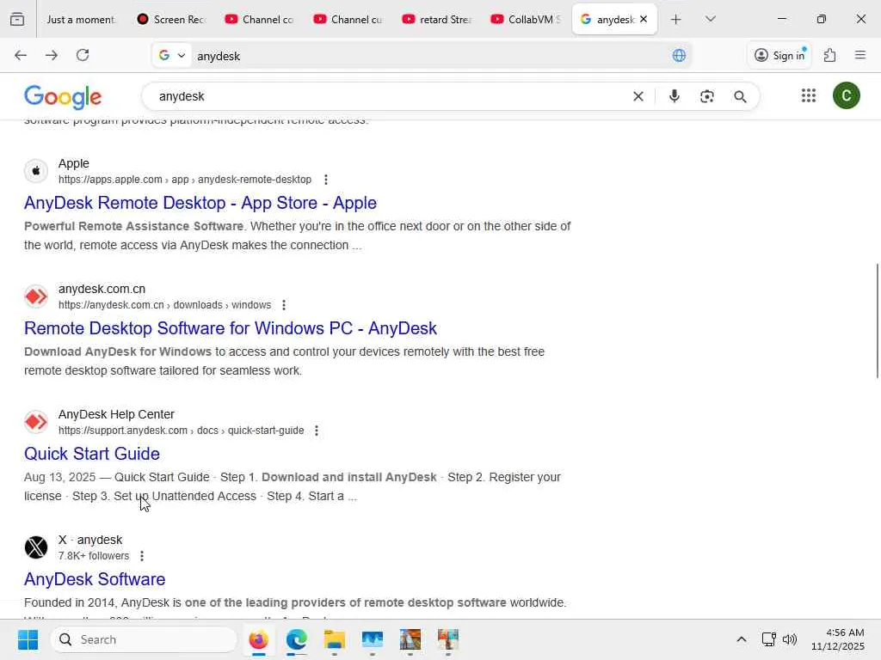Switch to the first Channel co tab

[x=260, y=19]
